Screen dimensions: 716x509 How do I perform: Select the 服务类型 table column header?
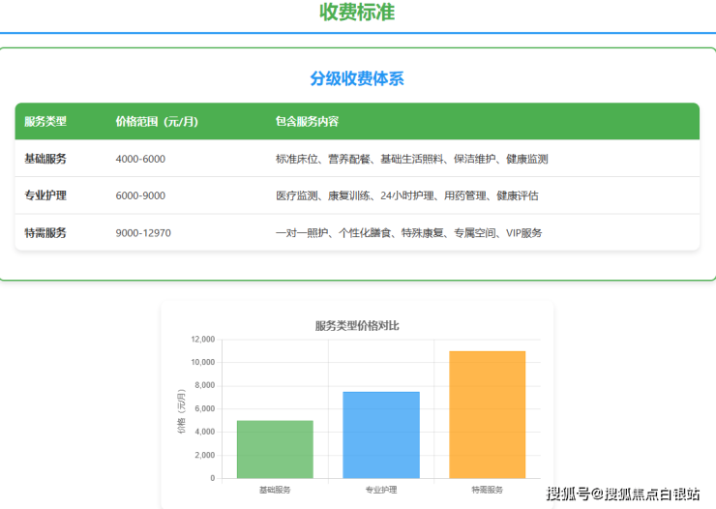pyautogui.click(x=45, y=122)
